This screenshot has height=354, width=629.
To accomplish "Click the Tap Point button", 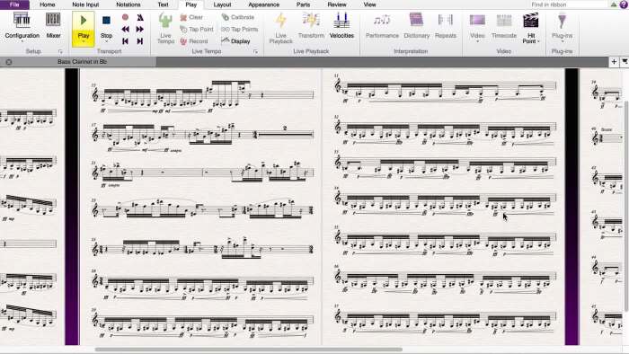I will point(197,30).
